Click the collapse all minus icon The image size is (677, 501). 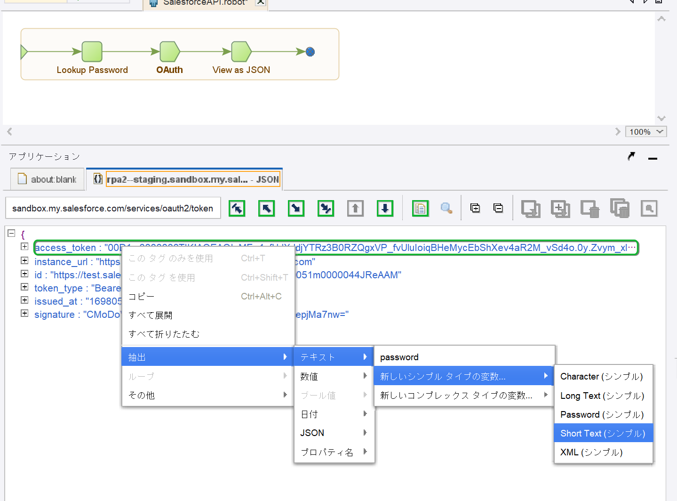(498, 208)
